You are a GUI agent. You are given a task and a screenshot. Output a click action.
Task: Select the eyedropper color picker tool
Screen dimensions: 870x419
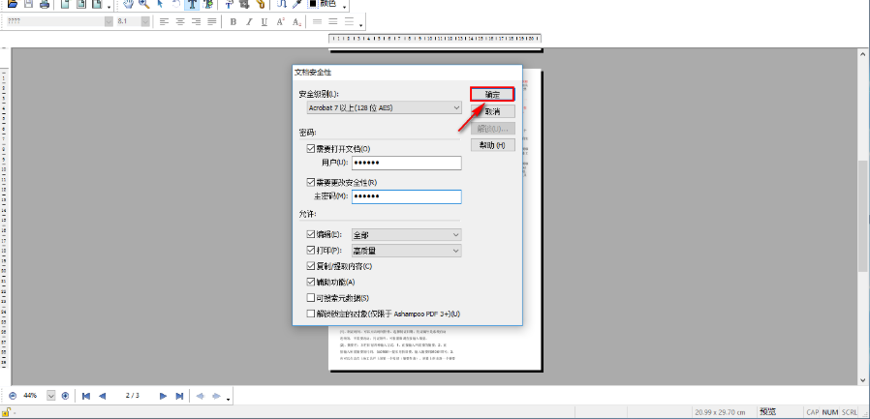296,4
